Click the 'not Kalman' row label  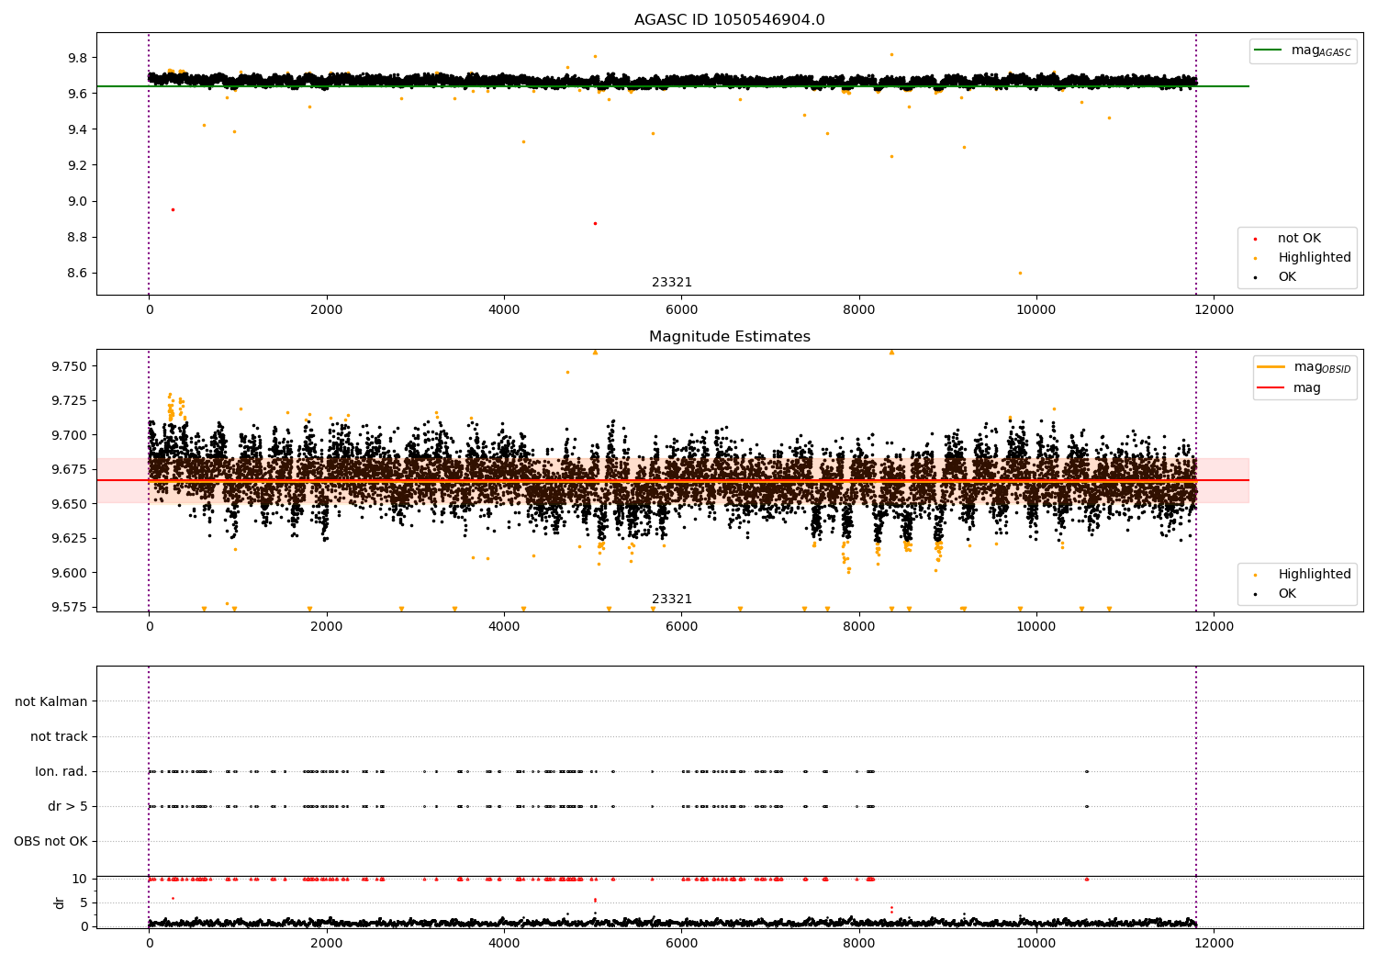click(51, 701)
